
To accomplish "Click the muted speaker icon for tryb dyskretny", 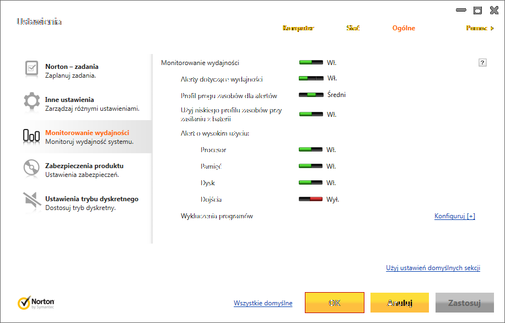I will pyautogui.click(x=31, y=201).
